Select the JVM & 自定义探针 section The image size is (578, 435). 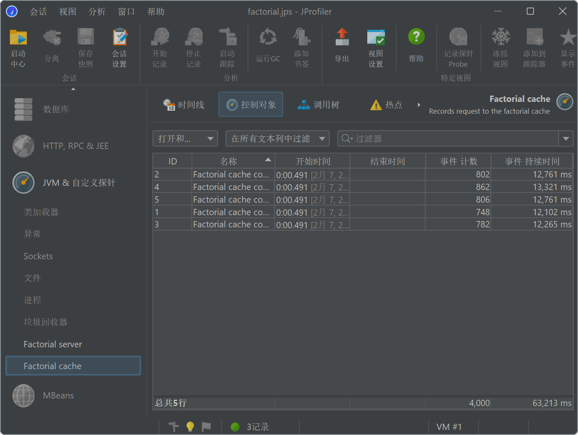pyautogui.click(x=64, y=183)
